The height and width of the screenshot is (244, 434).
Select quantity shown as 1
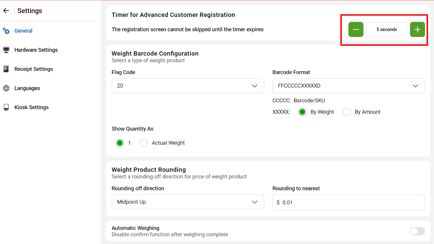coord(120,143)
